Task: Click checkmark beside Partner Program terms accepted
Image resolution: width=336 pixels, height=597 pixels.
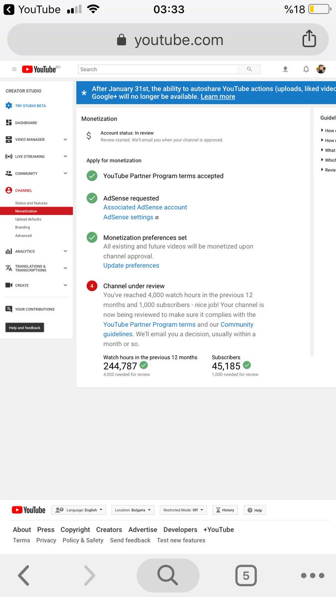Action: click(92, 176)
